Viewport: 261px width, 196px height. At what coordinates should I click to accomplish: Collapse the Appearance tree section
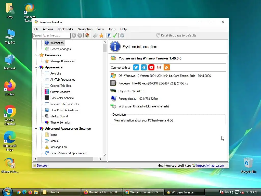click(36, 67)
